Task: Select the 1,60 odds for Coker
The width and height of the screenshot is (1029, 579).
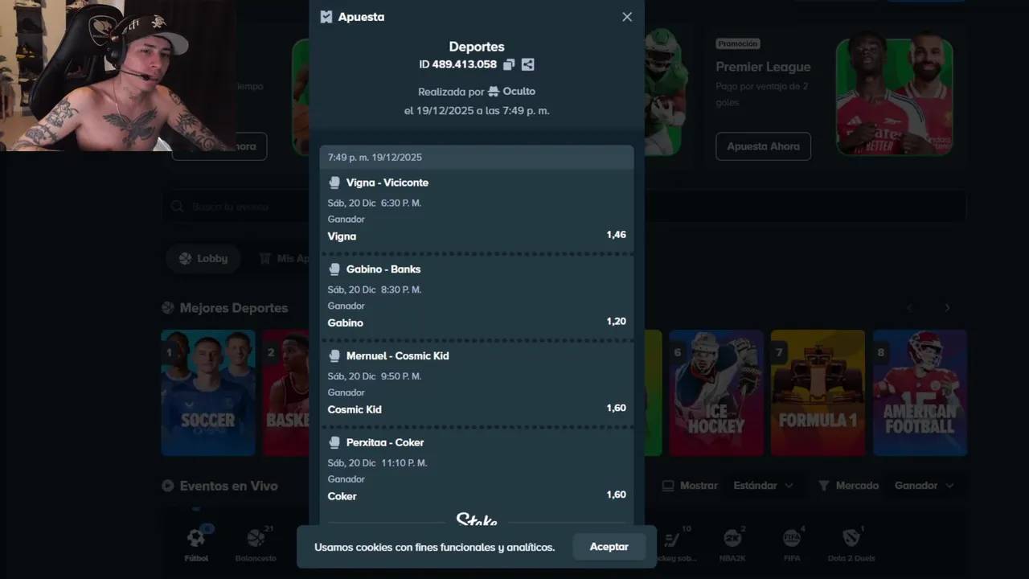Action: (616, 495)
